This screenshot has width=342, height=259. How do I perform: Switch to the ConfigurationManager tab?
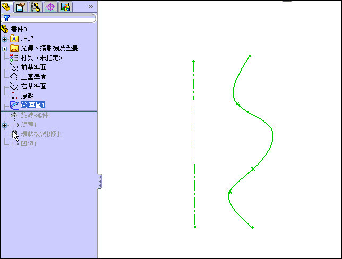36,7
